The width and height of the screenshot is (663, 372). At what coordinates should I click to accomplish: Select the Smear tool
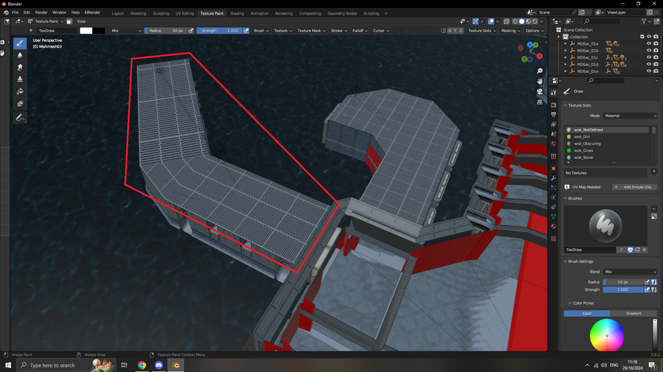click(x=20, y=68)
